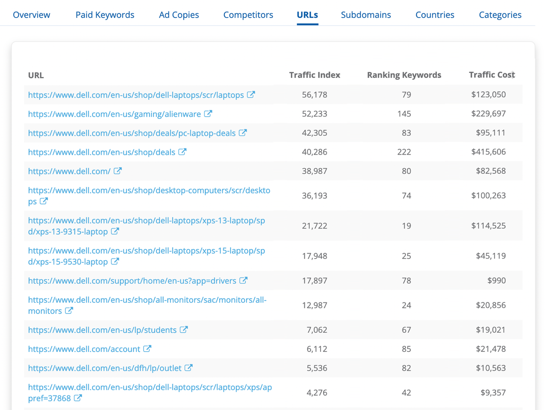The image size is (547, 410).
Task: Open external link icon for all-monitors URL
Action: (x=69, y=310)
